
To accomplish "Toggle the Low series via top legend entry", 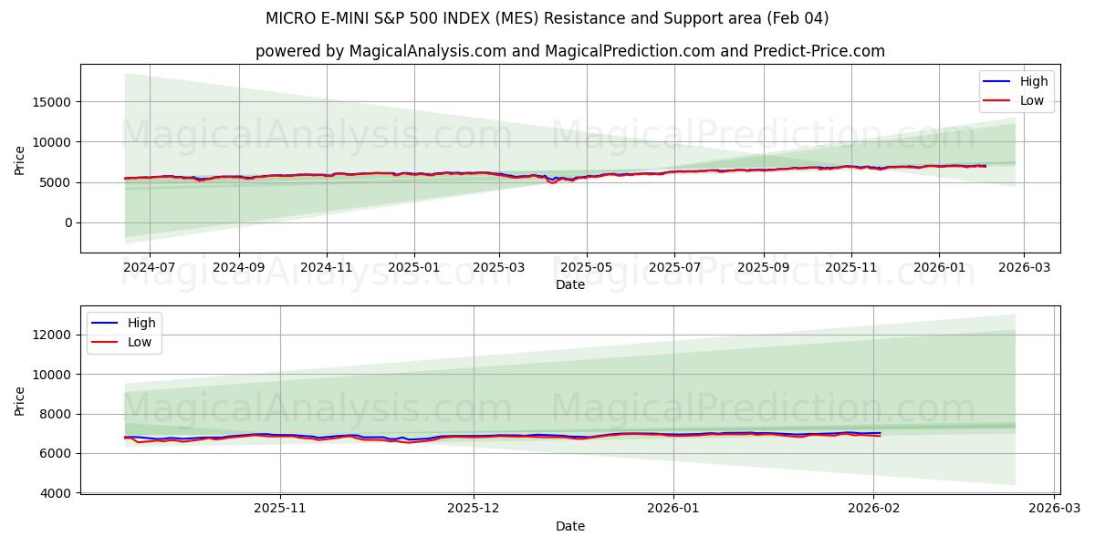I will coord(1033,100).
